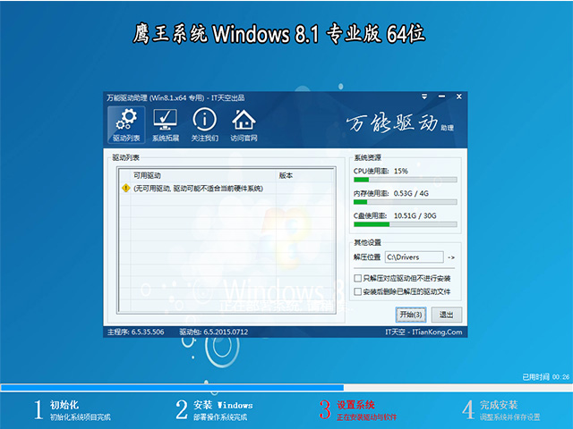Click the CPU使用率 progress bar
Screen dimensions: 573x429
pos(406,180)
